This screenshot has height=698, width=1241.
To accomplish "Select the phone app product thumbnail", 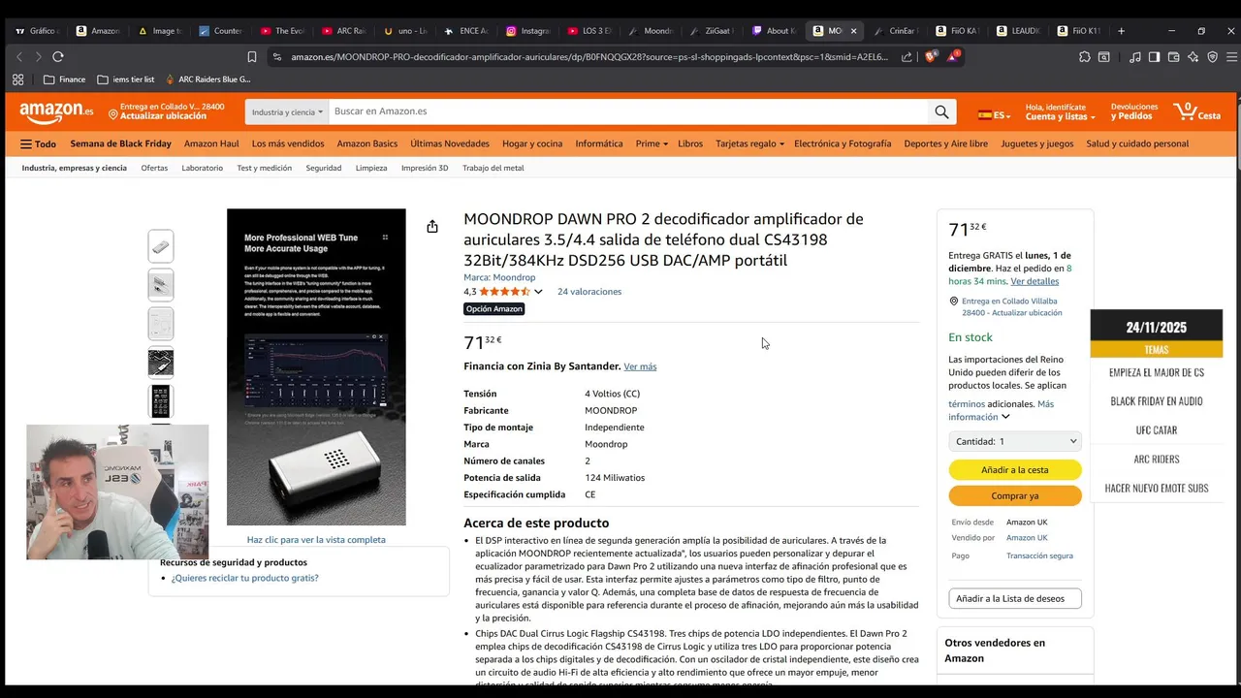I will click(161, 401).
